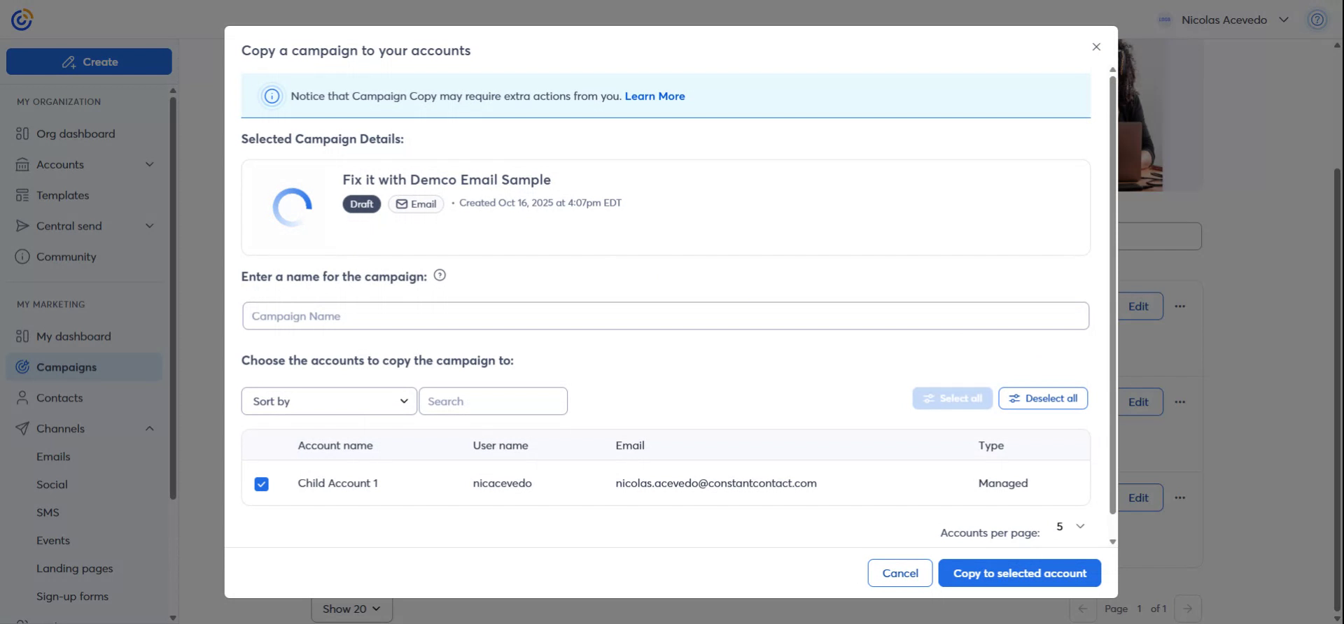Open Org dashboard from sidebar
The image size is (1344, 624).
coord(76,134)
